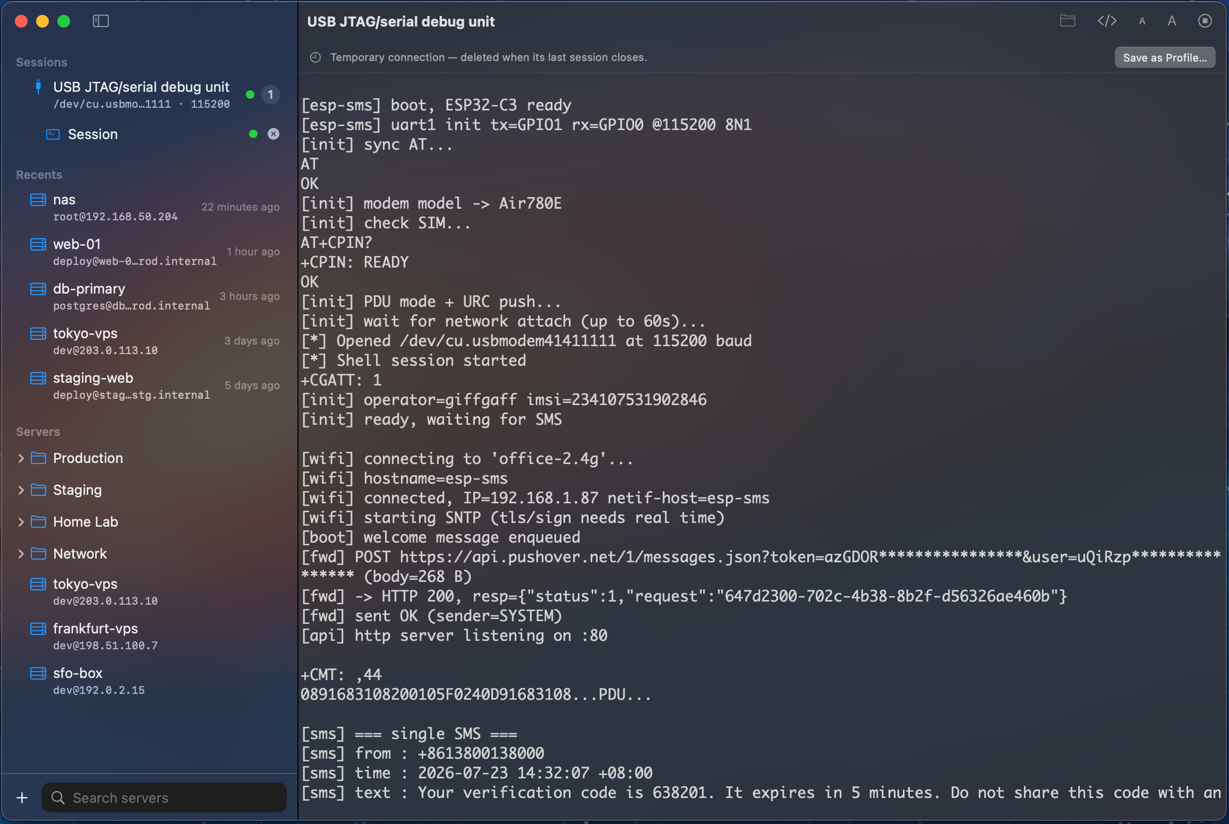Viewport: 1229px width, 824px height.
Task: Click '/dev/cu.usbmo…1111 · 115200' subtitle
Action: point(142,104)
